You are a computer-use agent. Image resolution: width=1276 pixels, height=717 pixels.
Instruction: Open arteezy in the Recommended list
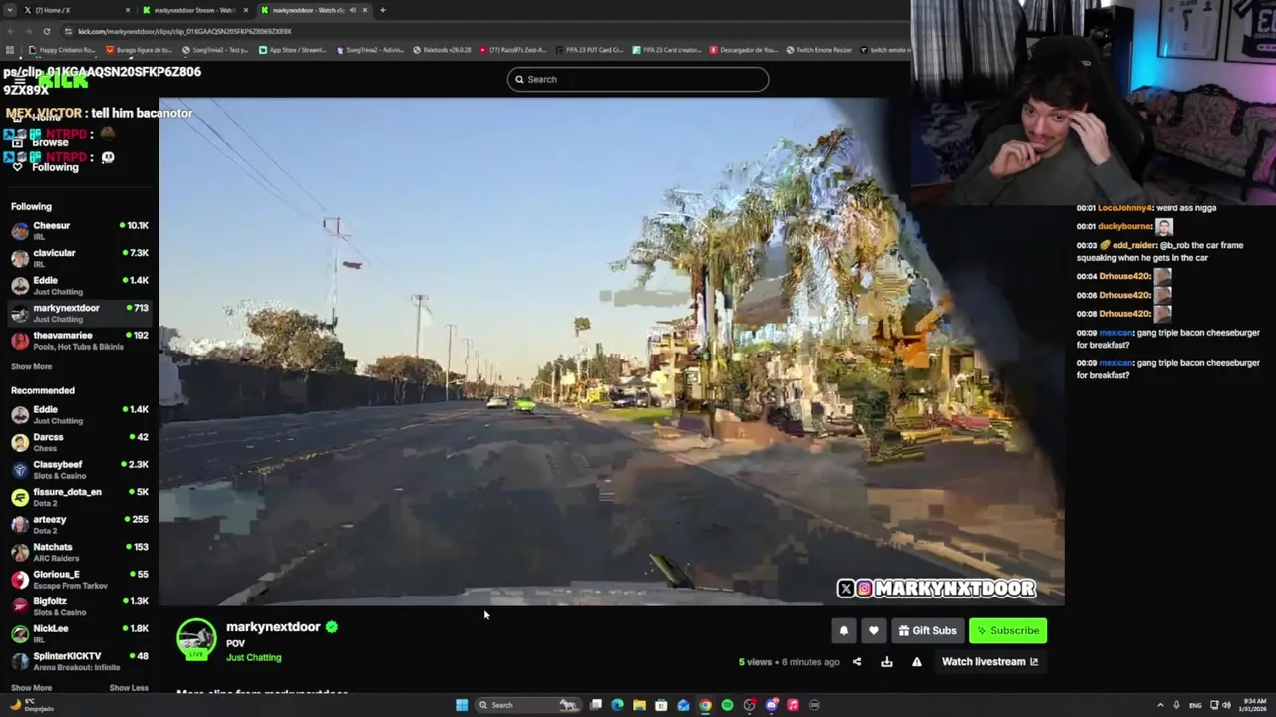coord(80,524)
